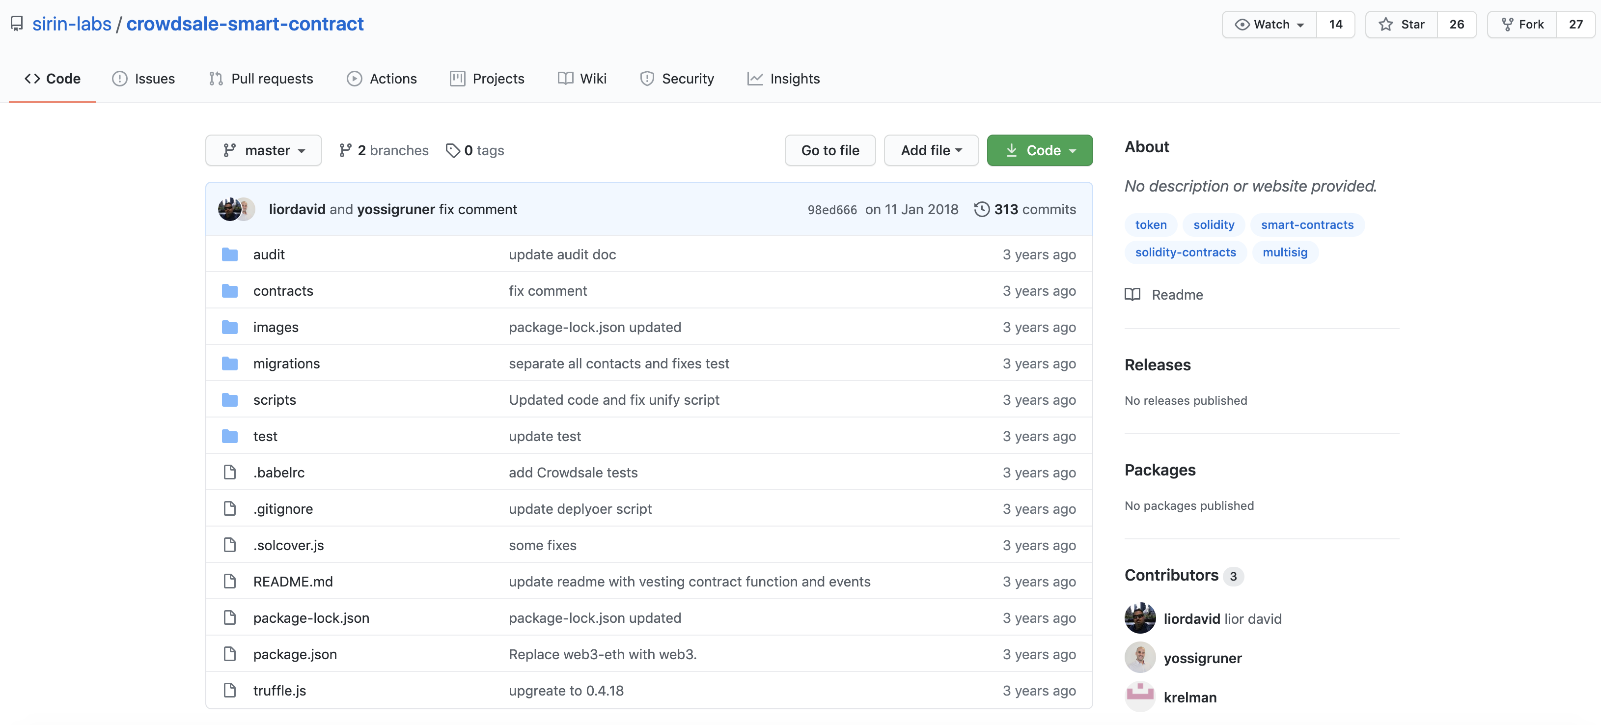This screenshot has height=725, width=1601.
Task: Click the file icon next to truffle.js
Action: (230, 691)
